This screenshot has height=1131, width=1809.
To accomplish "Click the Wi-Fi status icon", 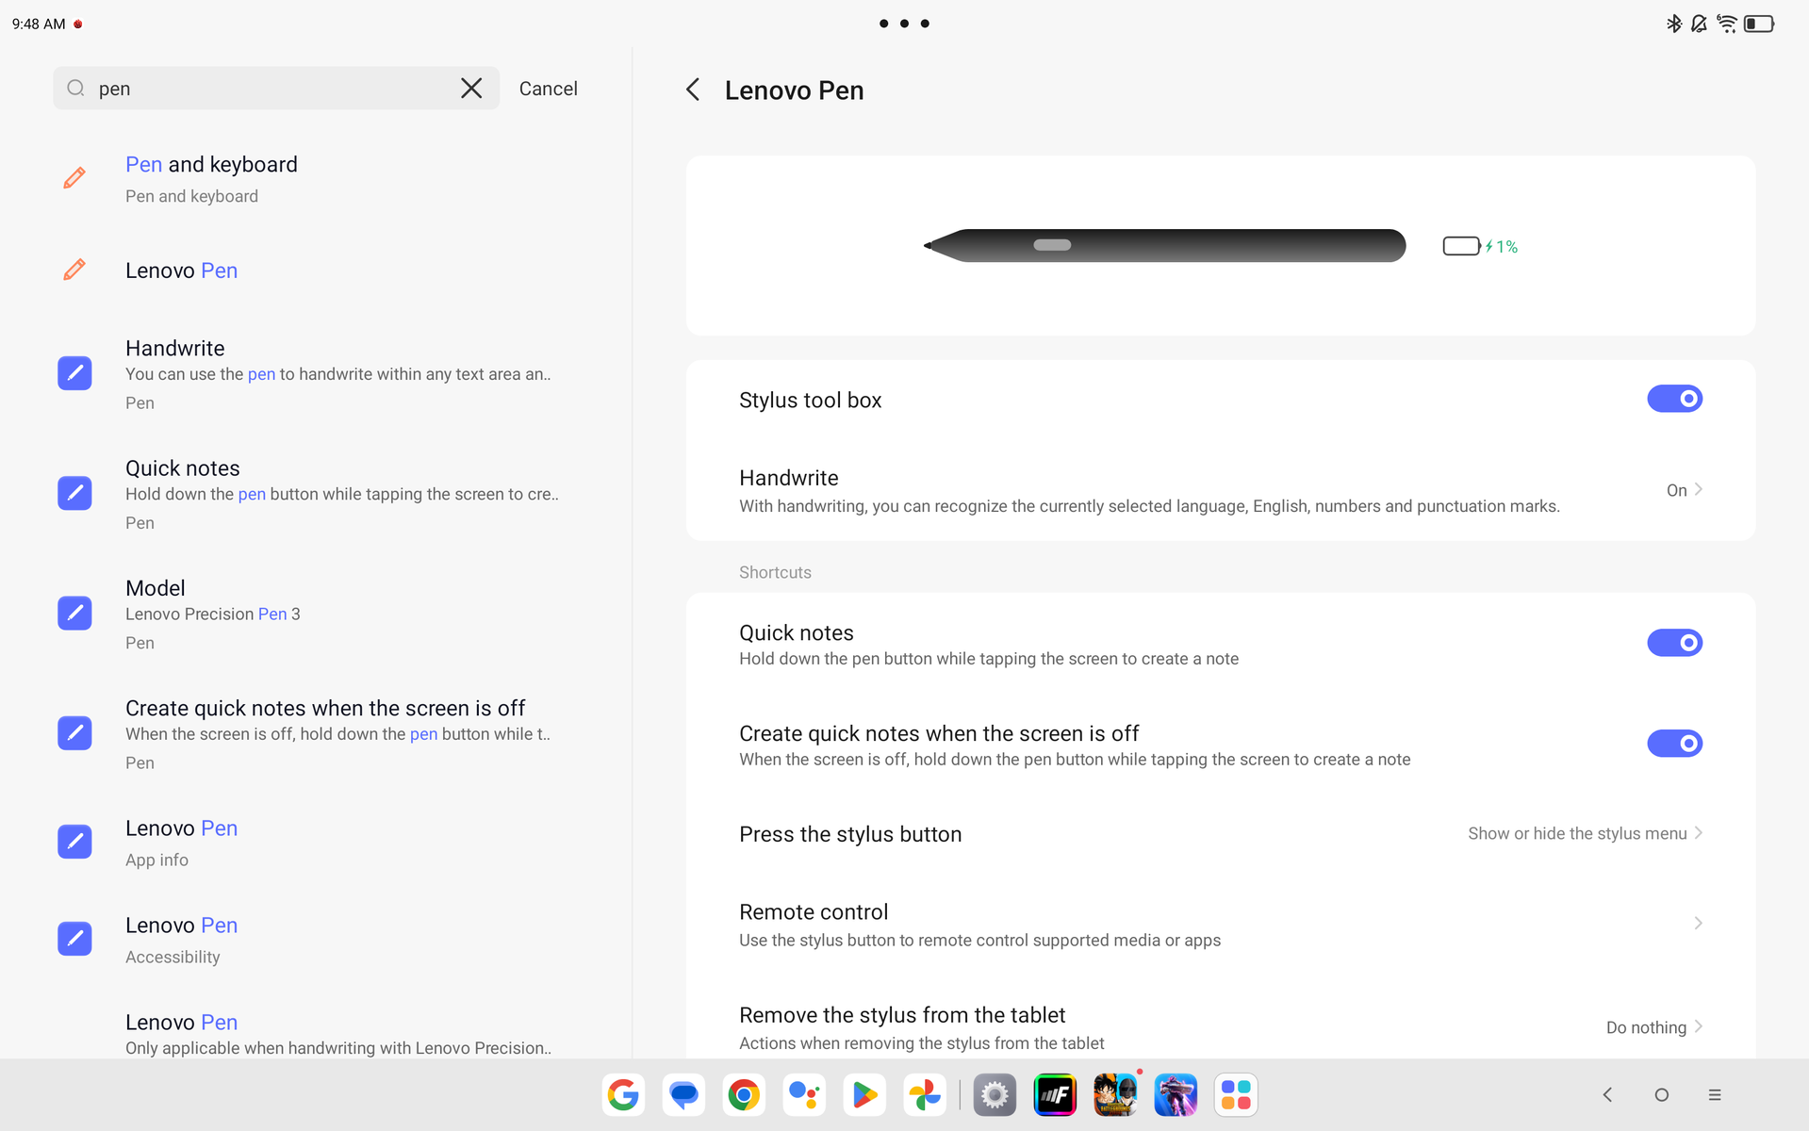I will pos(1727,24).
